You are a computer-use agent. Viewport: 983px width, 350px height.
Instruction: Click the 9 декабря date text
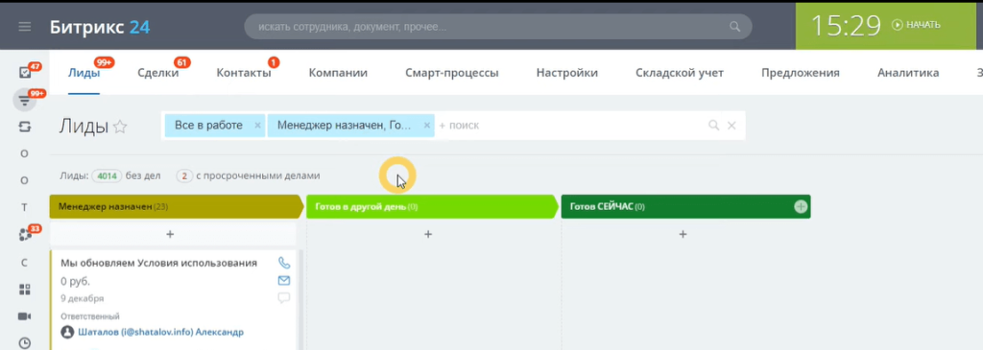click(x=83, y=298)
